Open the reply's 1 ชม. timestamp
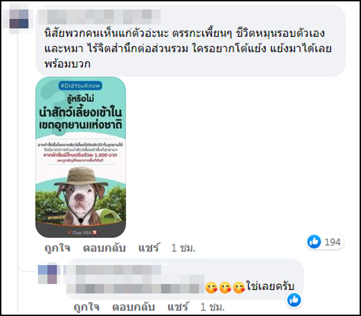This screenshot has width=361, height=316. (212, 307)
